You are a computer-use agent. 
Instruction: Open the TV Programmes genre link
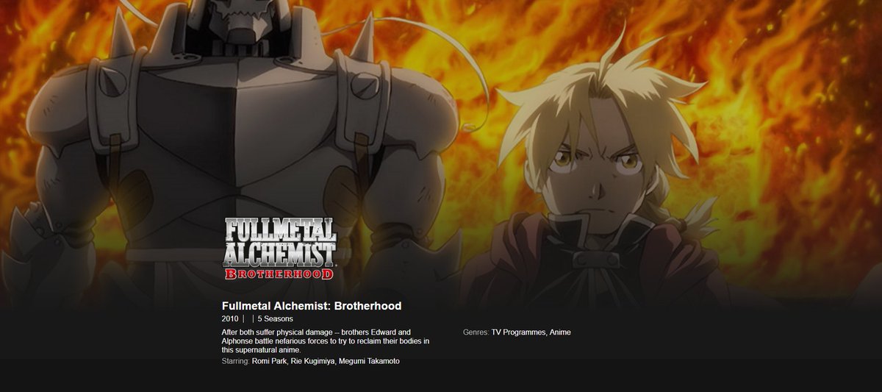click(519, 332)
